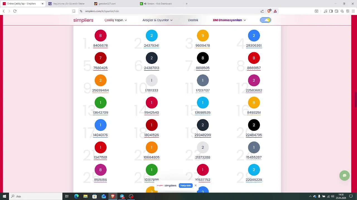
Task: Click the Ara taskbar search box
Action: click(36, 196)
